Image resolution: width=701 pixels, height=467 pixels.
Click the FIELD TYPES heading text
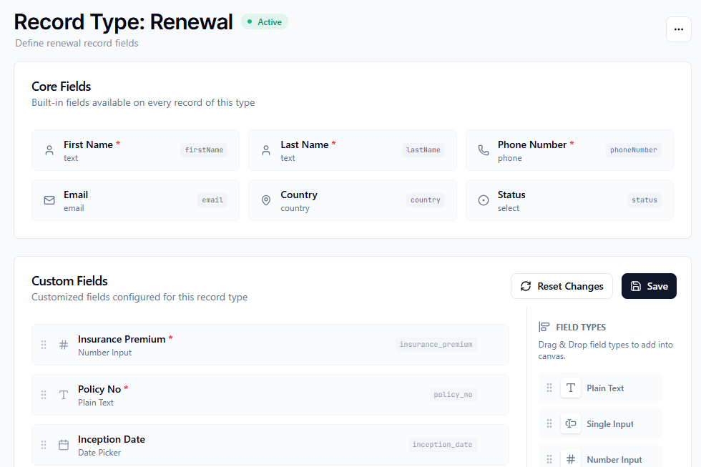coord(581,328)
